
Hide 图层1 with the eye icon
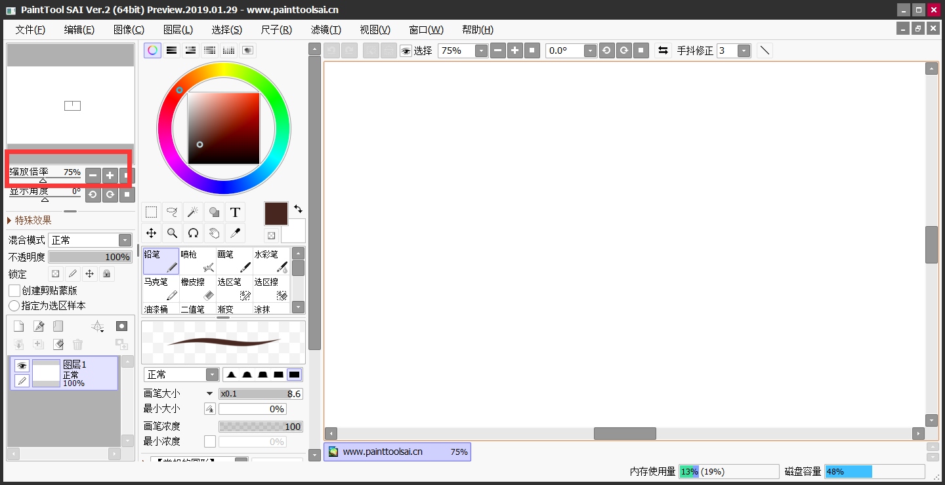[22, 366]
